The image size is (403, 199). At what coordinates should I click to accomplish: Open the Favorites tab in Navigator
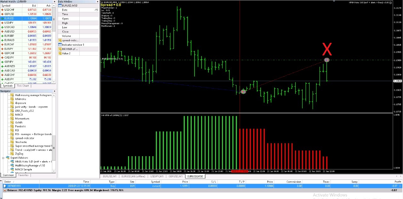click(23, 175)
